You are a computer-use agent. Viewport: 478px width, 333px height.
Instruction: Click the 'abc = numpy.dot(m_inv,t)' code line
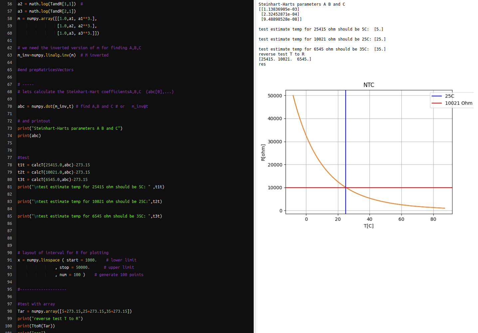pos(46,106)
